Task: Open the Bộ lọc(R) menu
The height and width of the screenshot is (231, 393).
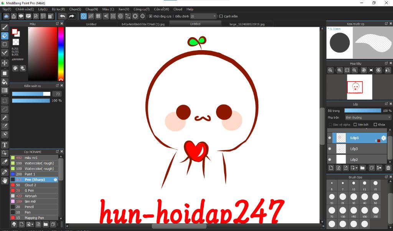Action: [58, 9]
